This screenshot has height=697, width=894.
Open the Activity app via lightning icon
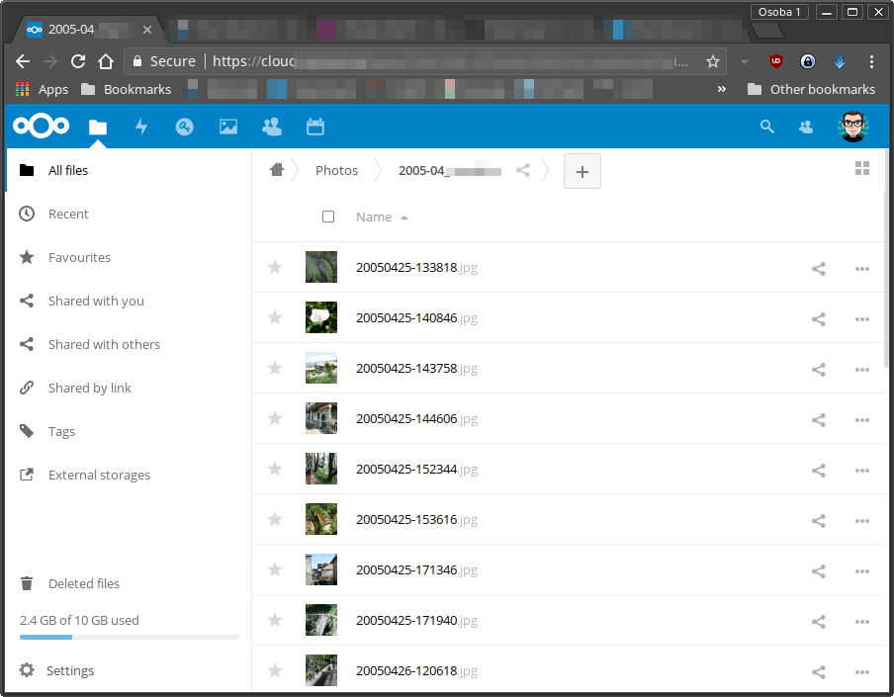click(141, 127)
